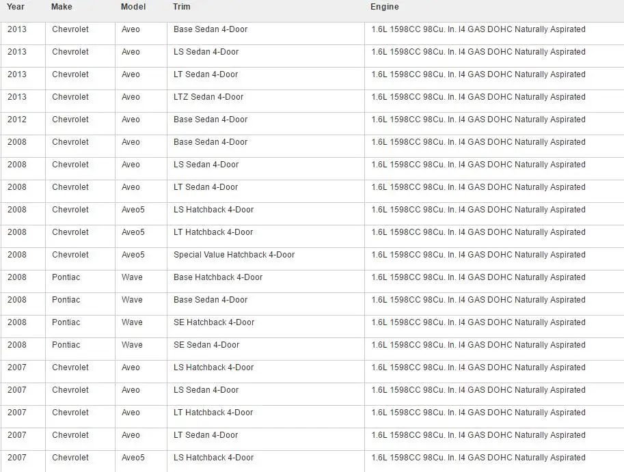Click the Pontiac make in SE Hatchback row
This screenshot has height=472, width=624.
click(x=66, y=322)
